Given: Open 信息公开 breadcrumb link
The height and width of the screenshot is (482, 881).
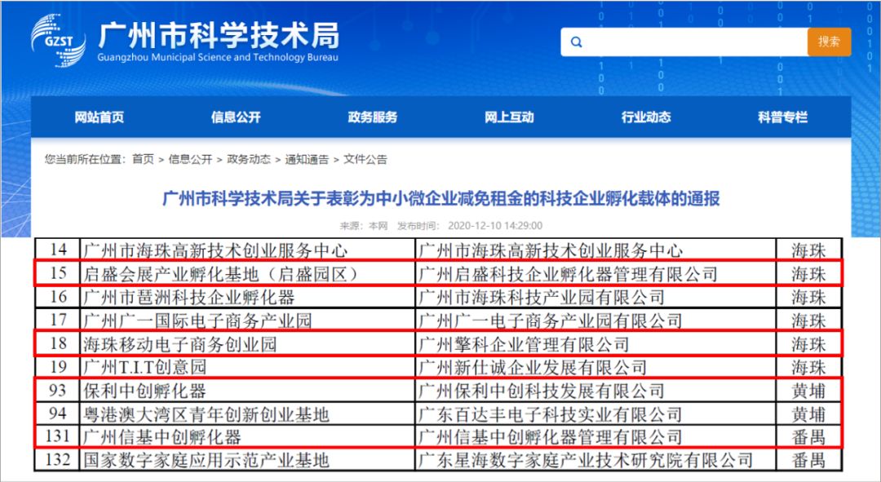Looking at the screenshot, I should 190,160.
